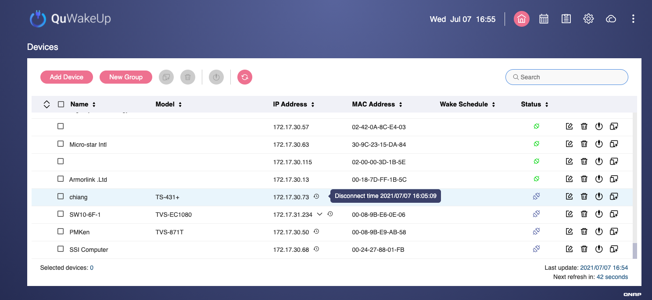Move Micro-star Intl to a group
Viewport: 652px width, 300px height.
point(614,144)
